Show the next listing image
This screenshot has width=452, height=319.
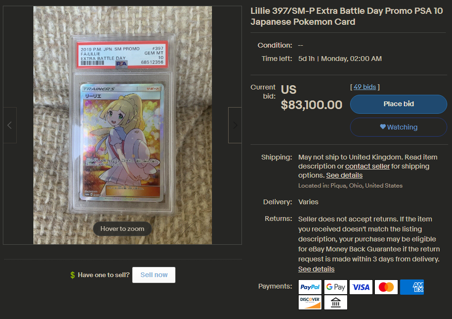point(235,125)
